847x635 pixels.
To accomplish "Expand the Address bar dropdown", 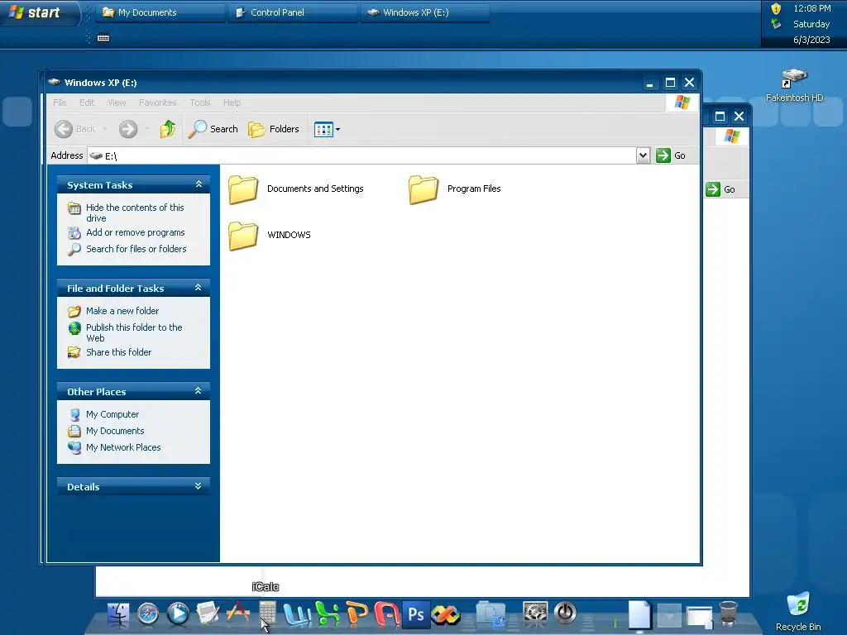I will click(642, 155).
